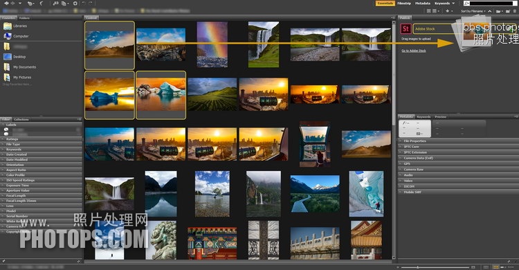Click the Create new folder icon
519x270 pixels.
[508, 11]
